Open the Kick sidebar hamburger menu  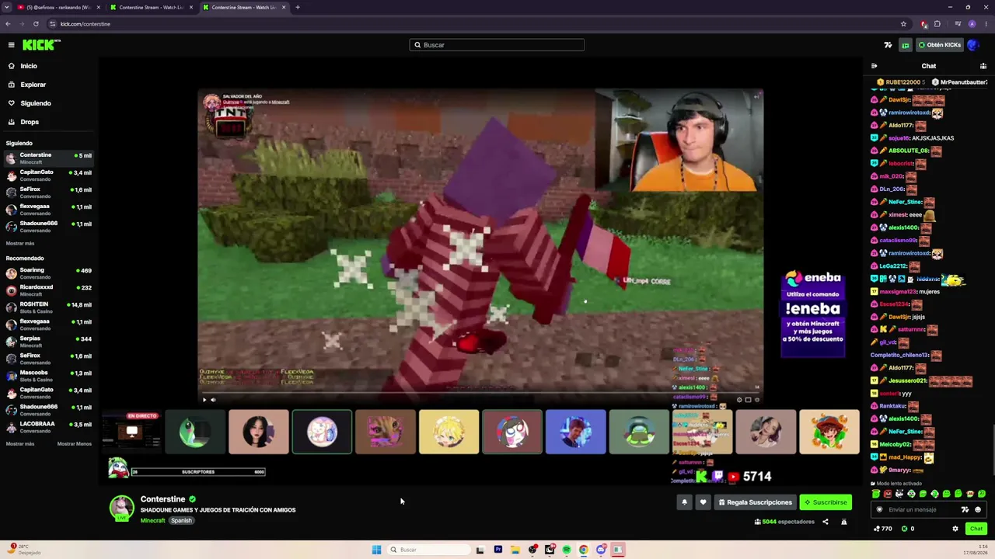point(11,45)
